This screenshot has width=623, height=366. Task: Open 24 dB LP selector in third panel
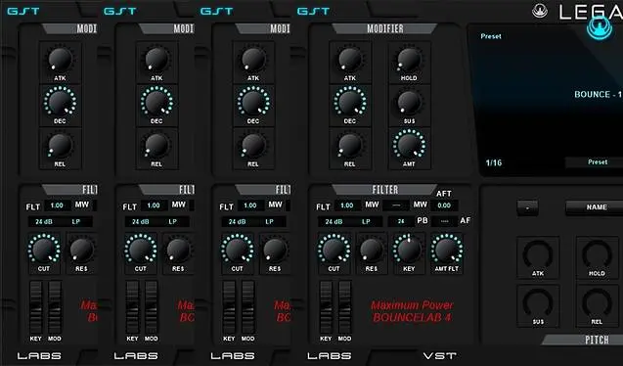pyautogui.click(x=253, y=222)
